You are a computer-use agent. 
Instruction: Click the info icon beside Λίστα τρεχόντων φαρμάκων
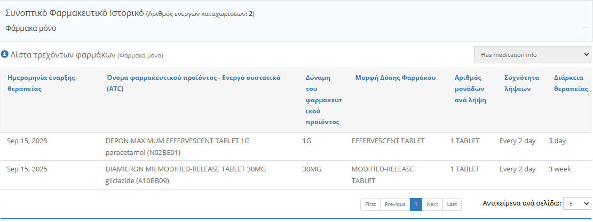(x=5, y=54)
